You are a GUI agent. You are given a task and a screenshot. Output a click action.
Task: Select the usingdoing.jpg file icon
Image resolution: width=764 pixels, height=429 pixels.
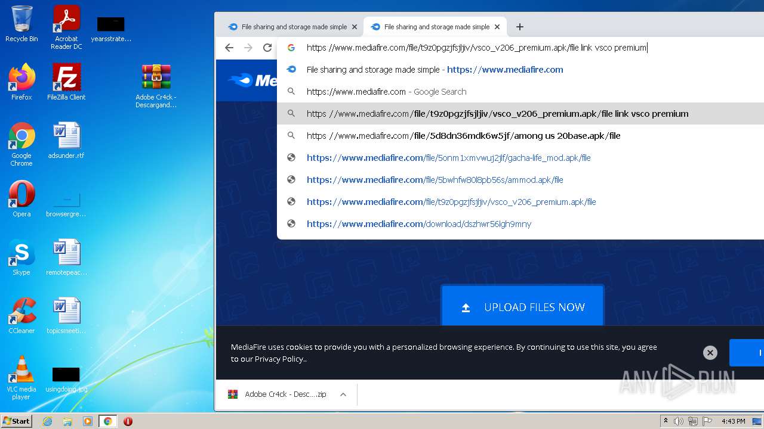[66, 380]
